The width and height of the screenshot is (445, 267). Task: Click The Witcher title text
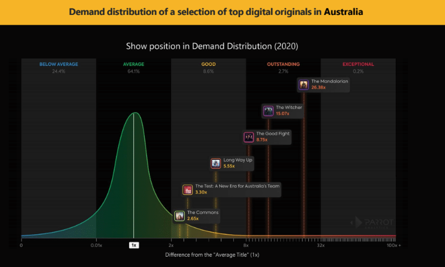(x=289, y=108)
